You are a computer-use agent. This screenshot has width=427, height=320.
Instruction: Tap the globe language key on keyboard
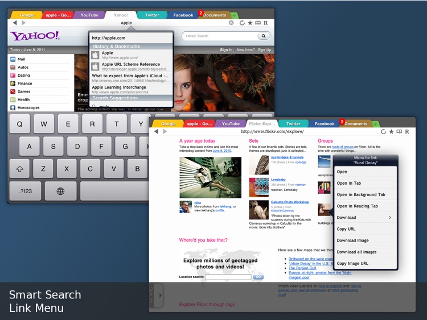click(60, 191)
